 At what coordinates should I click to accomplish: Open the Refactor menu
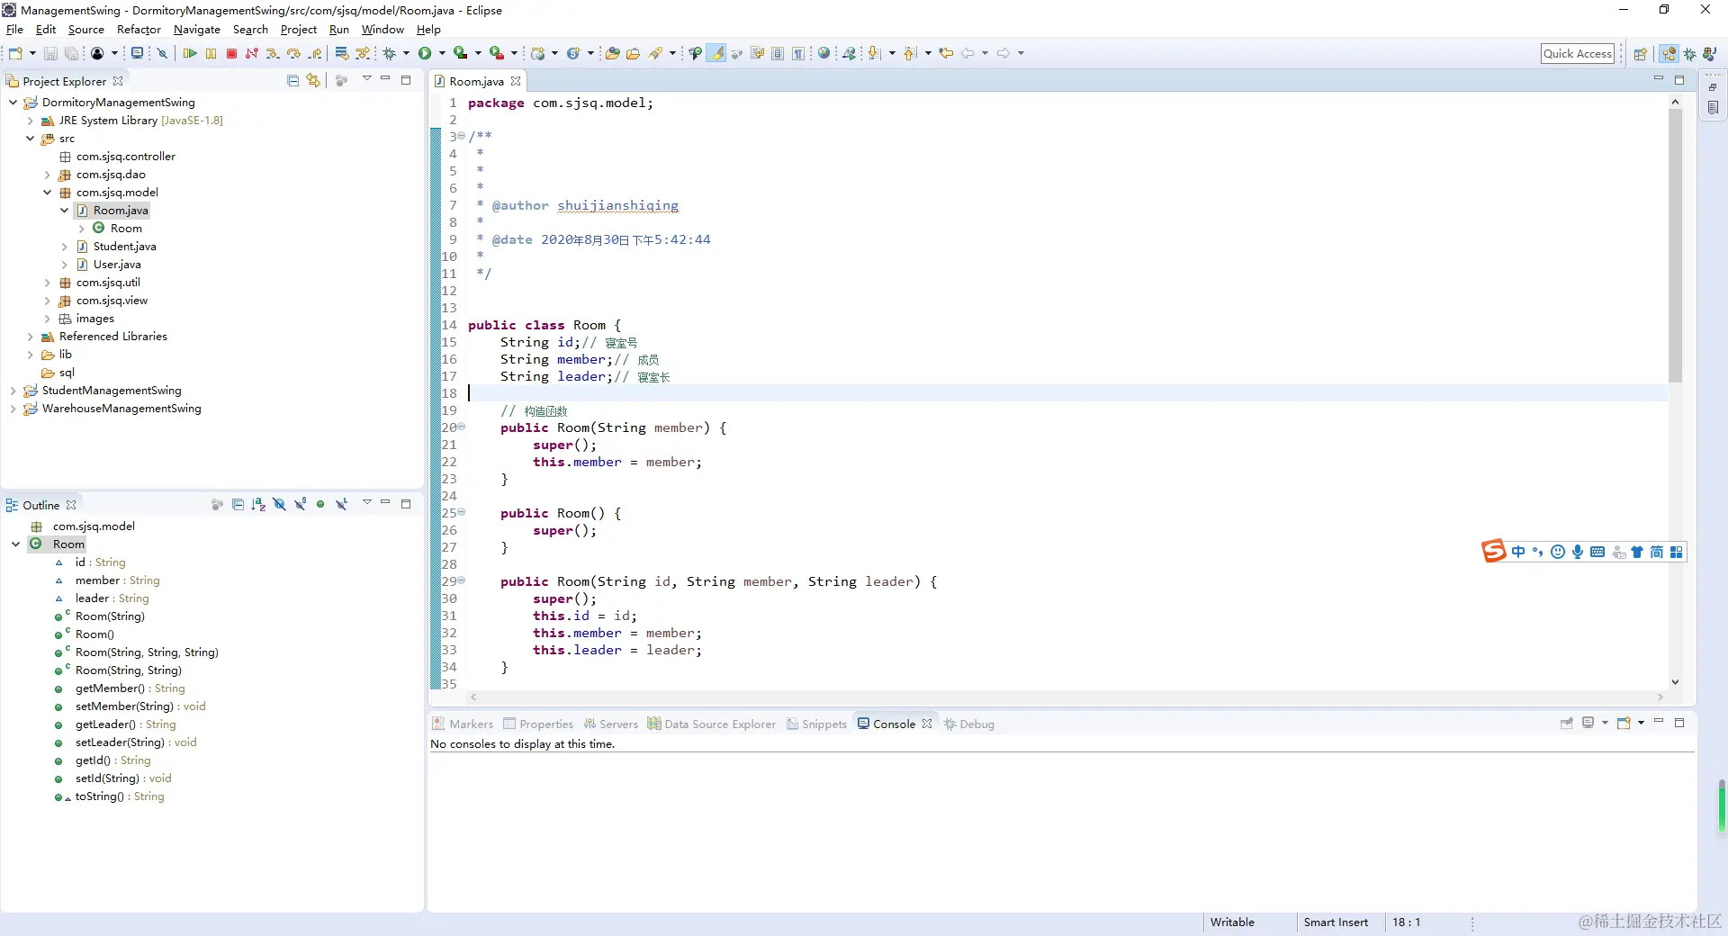coord(139,30)
